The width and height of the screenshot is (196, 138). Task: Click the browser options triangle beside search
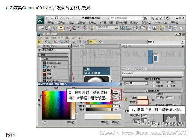click(x=39, y=50)
